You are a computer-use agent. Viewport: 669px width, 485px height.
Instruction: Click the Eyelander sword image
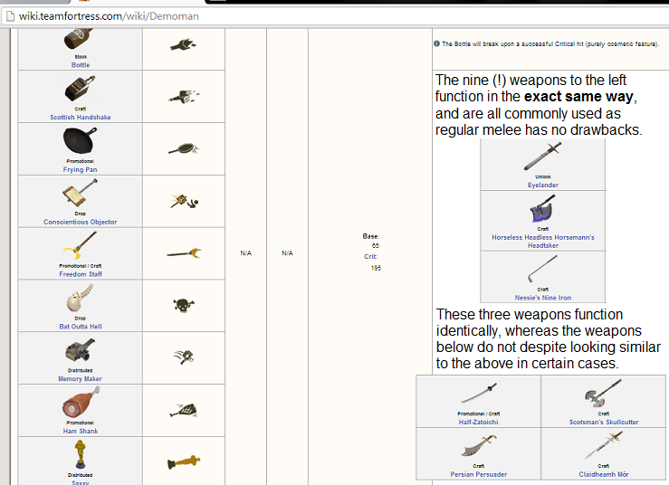point(542,157)
